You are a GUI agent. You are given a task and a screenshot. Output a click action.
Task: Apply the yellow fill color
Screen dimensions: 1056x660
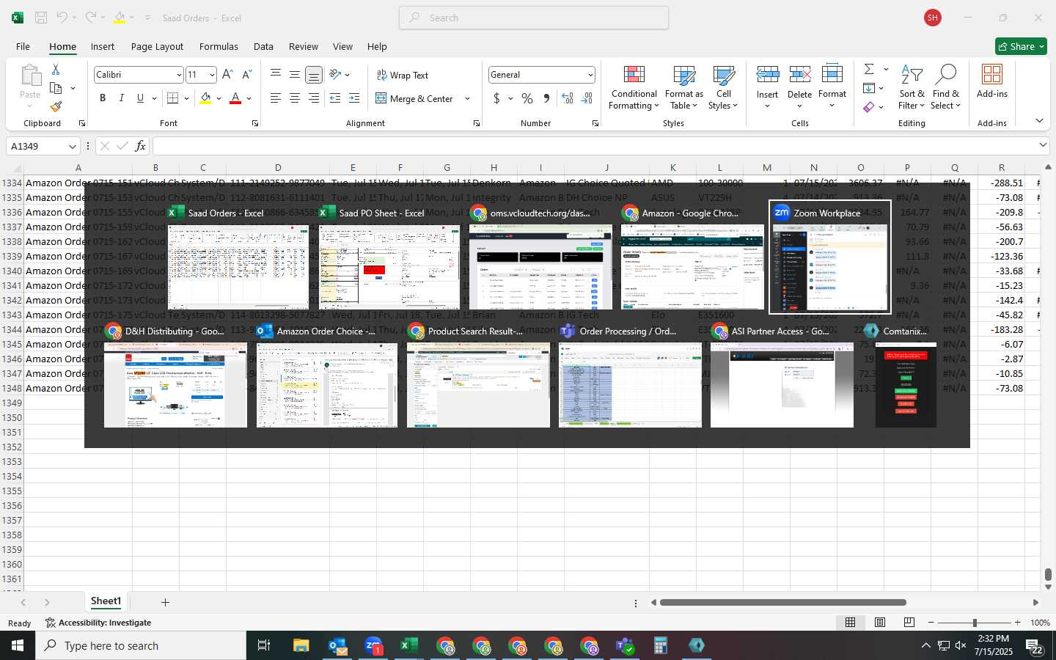pos(205,98)
